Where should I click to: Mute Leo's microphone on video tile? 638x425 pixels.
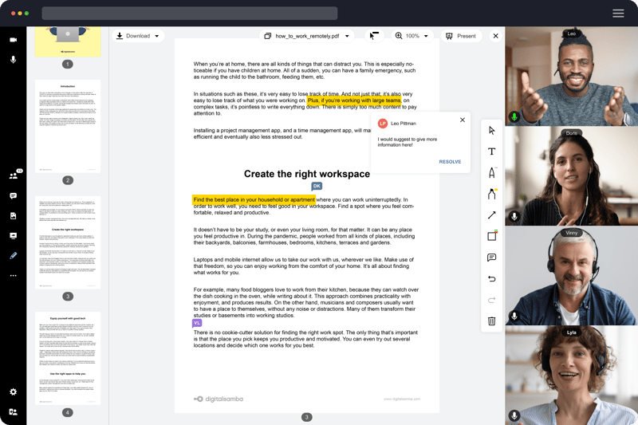(x=514, y=117)
